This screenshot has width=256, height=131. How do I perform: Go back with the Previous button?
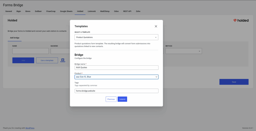[111, 99]
